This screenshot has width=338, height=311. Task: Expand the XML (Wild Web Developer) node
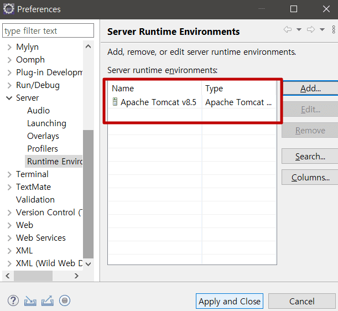pyautogui.click(x=9, y=263)
